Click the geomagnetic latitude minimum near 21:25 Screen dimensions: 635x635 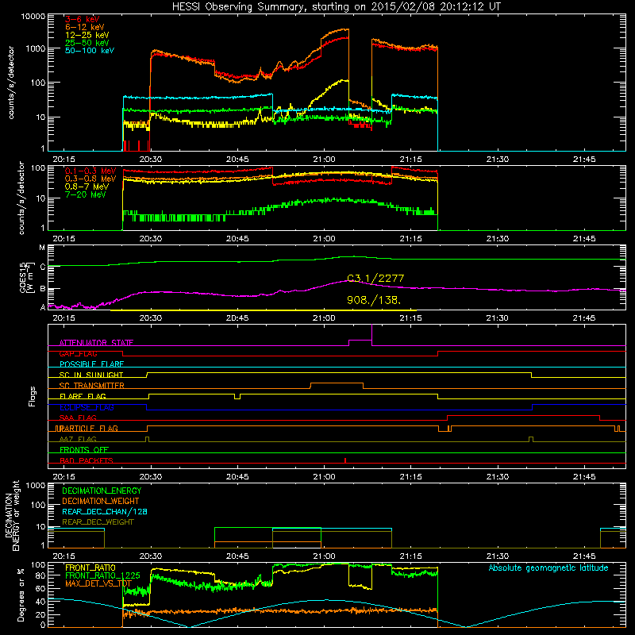pos(466,626)
